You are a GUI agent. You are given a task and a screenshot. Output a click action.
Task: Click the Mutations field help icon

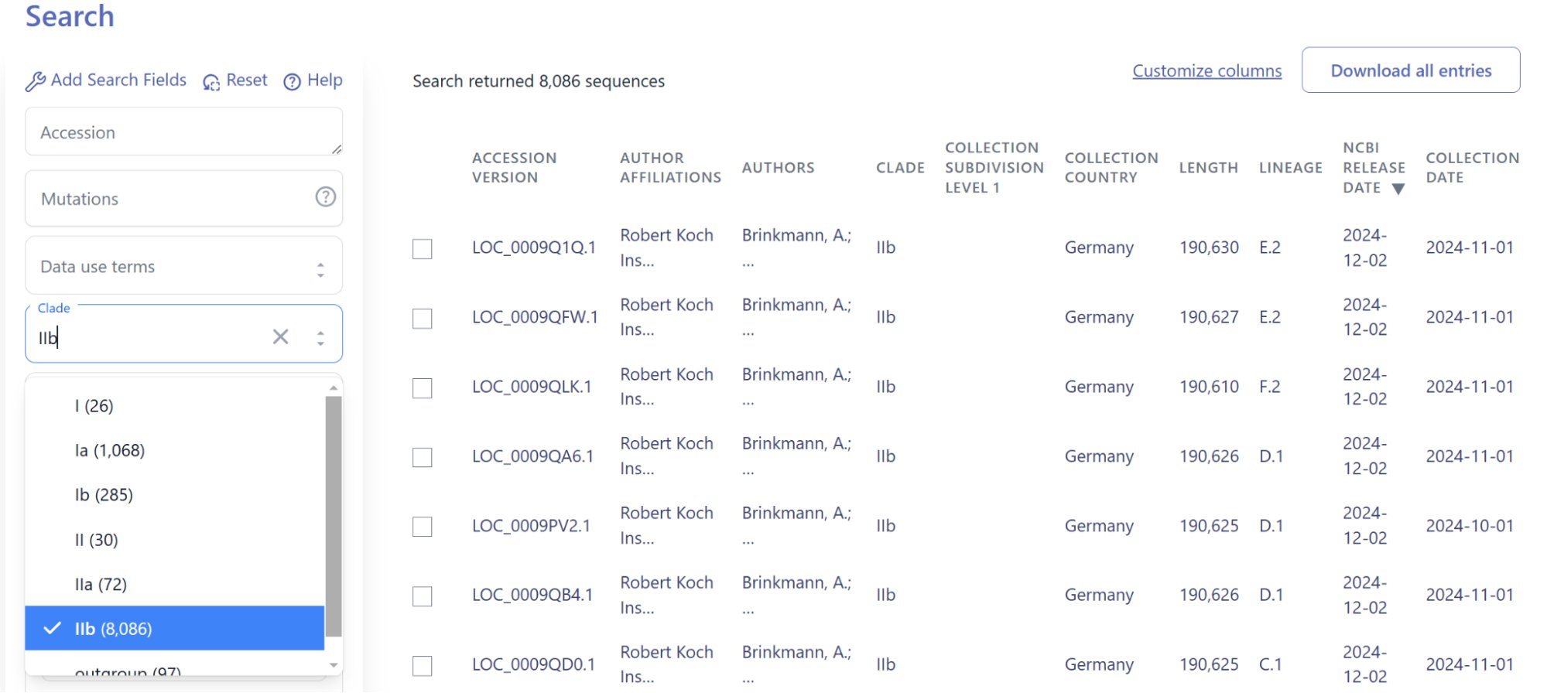tap(326, 197)
